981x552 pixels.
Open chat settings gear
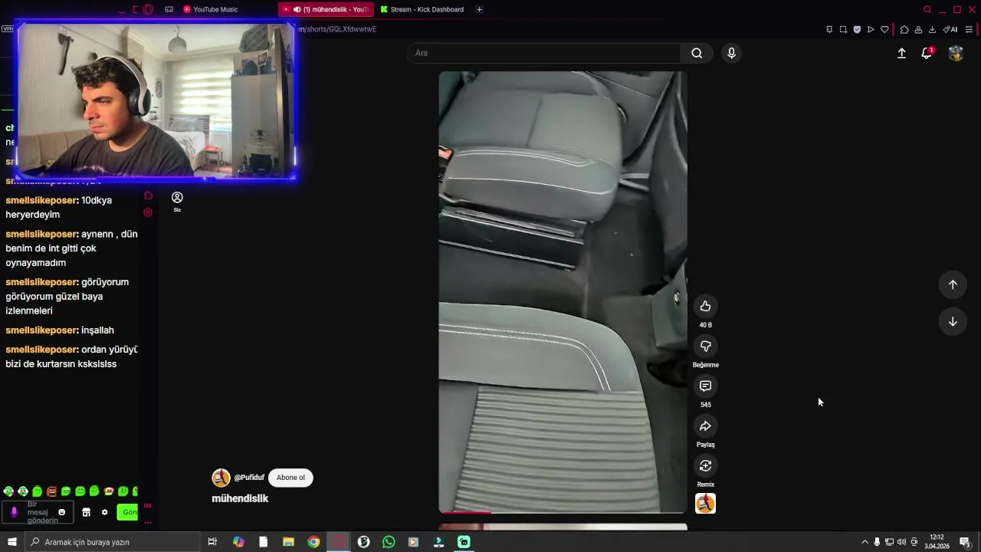coord(104,512)
